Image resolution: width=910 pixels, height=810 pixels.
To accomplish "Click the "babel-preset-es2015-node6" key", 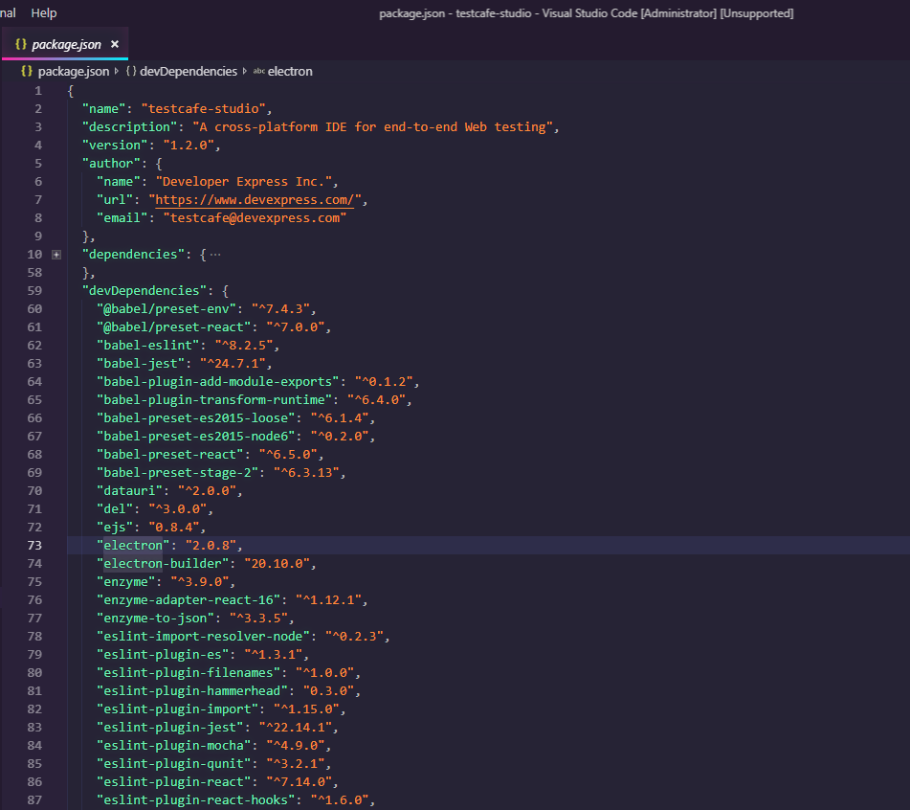I will (x=195, y=436).
